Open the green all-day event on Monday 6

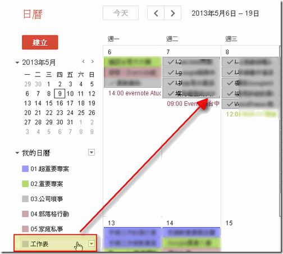[133, 62]
